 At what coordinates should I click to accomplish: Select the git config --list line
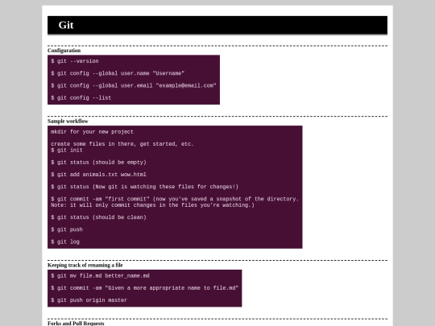(x=81, y=97)
